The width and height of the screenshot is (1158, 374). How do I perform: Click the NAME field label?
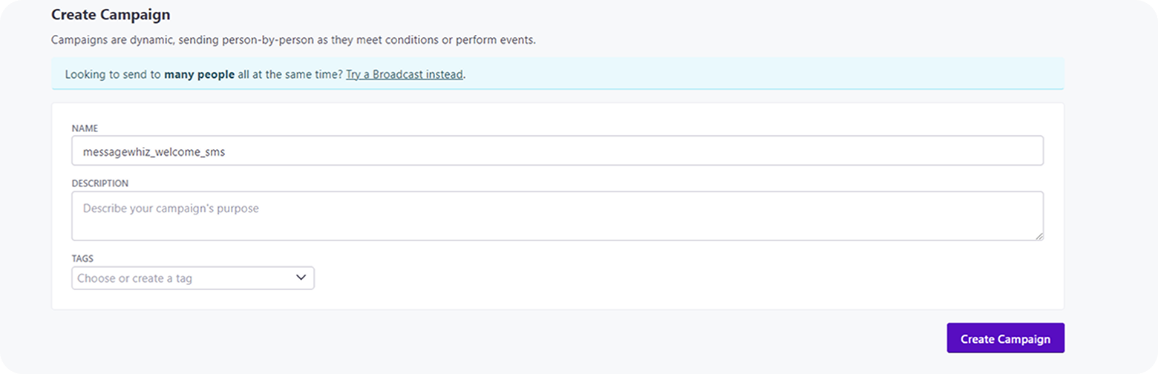(85, 128)
